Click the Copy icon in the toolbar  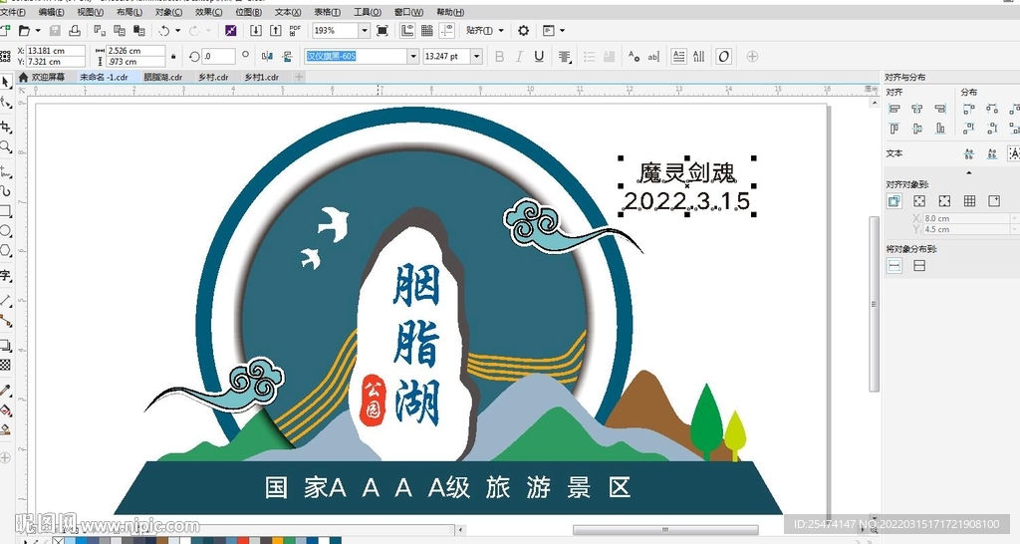pyautogui.click(x=120, y=31)
